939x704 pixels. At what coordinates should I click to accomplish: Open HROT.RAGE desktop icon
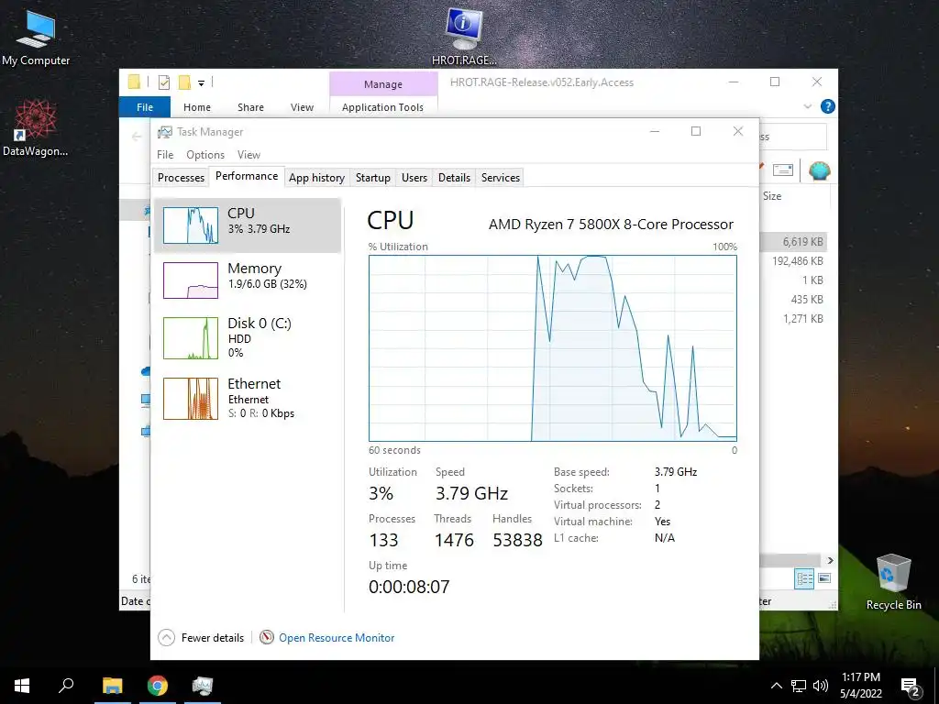click(x=464, y=36)
